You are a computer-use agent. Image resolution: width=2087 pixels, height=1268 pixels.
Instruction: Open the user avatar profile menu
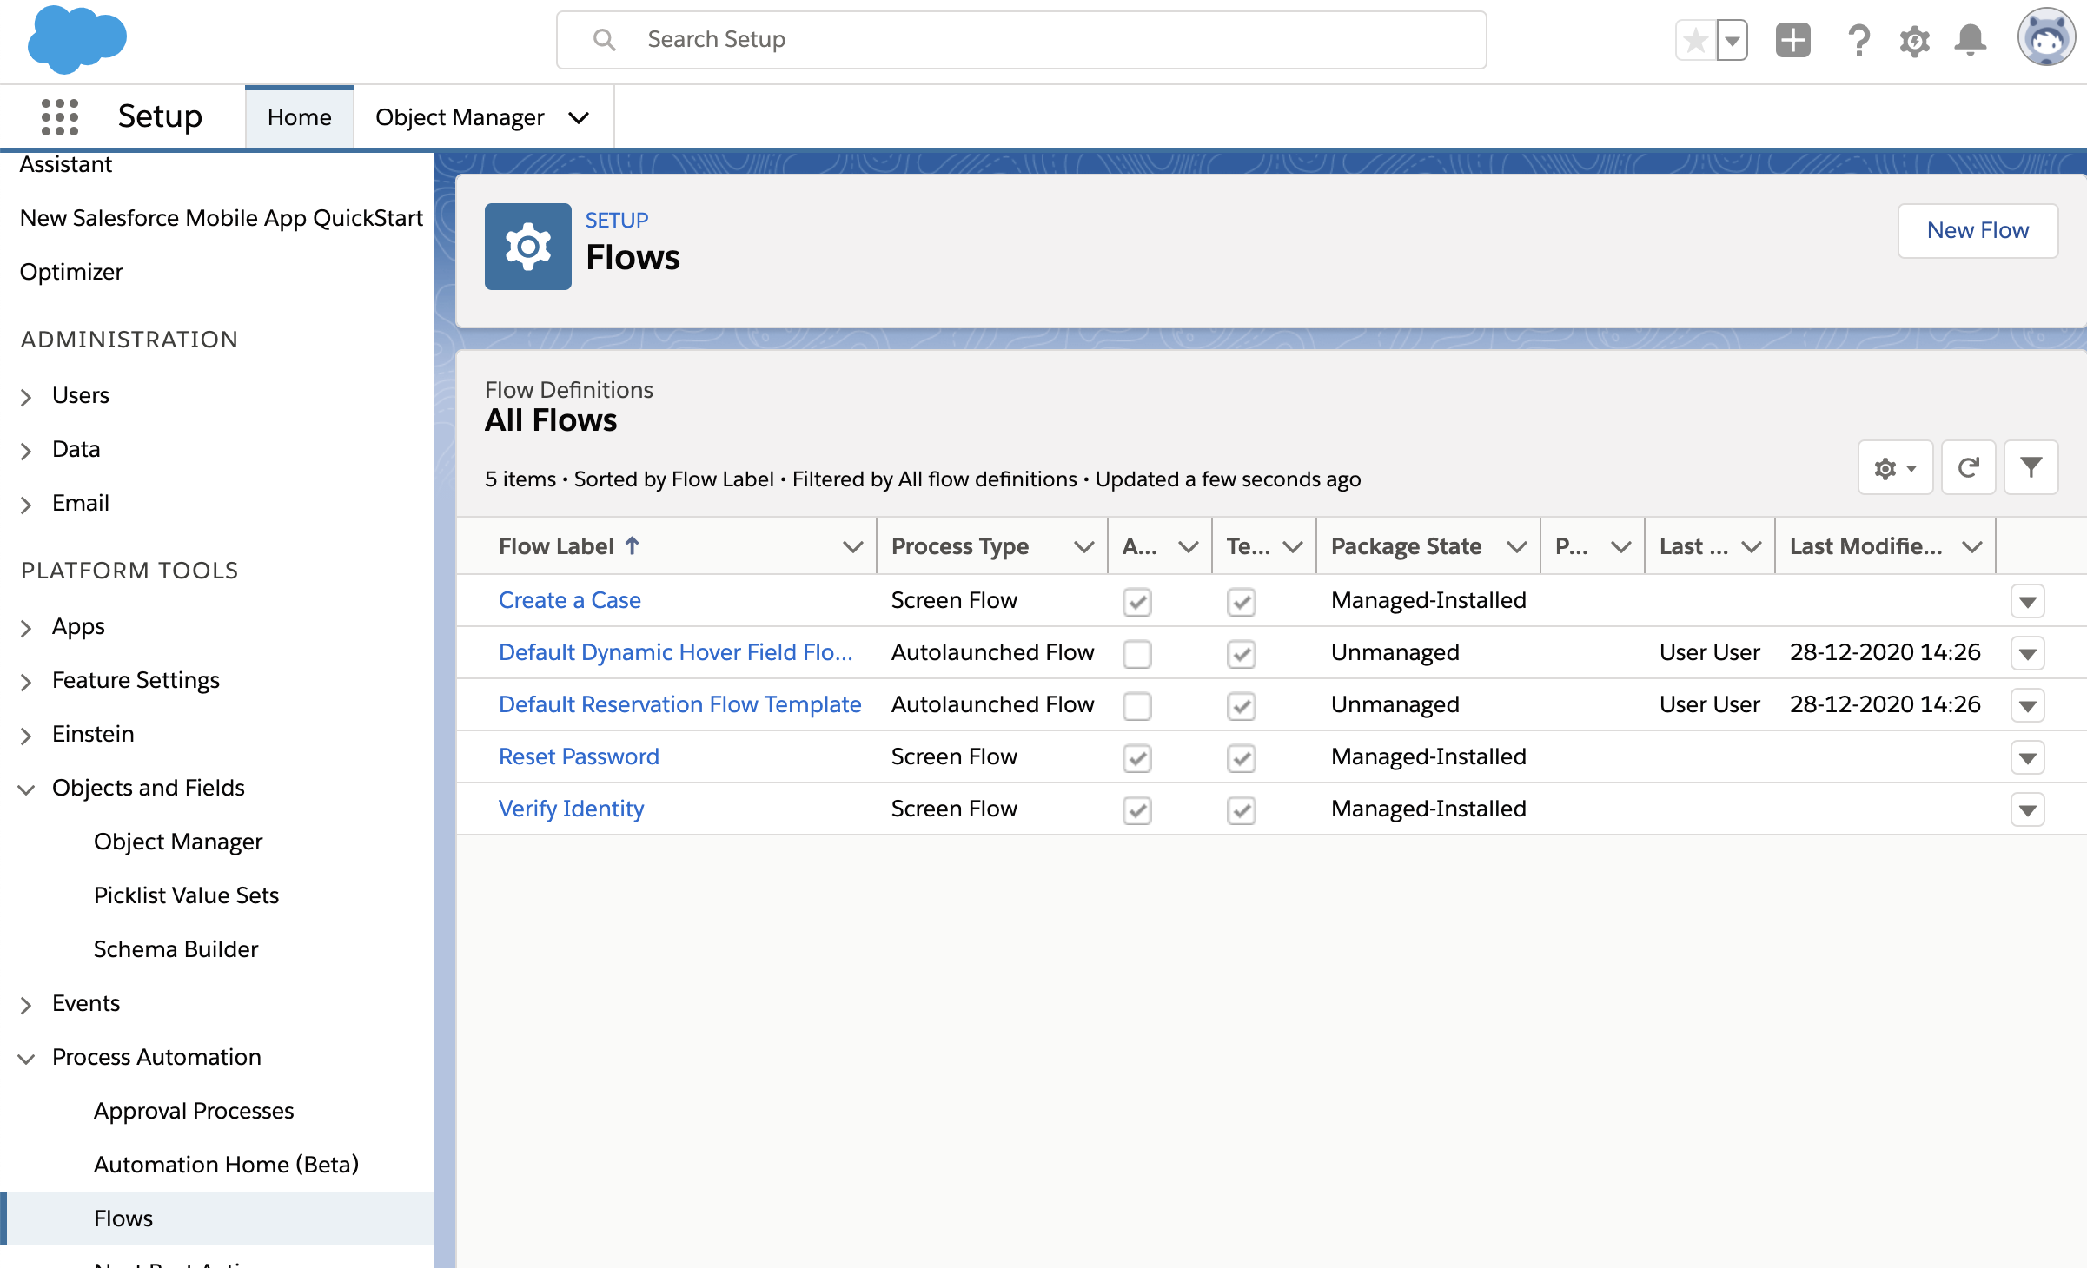tap(2046, 38)
